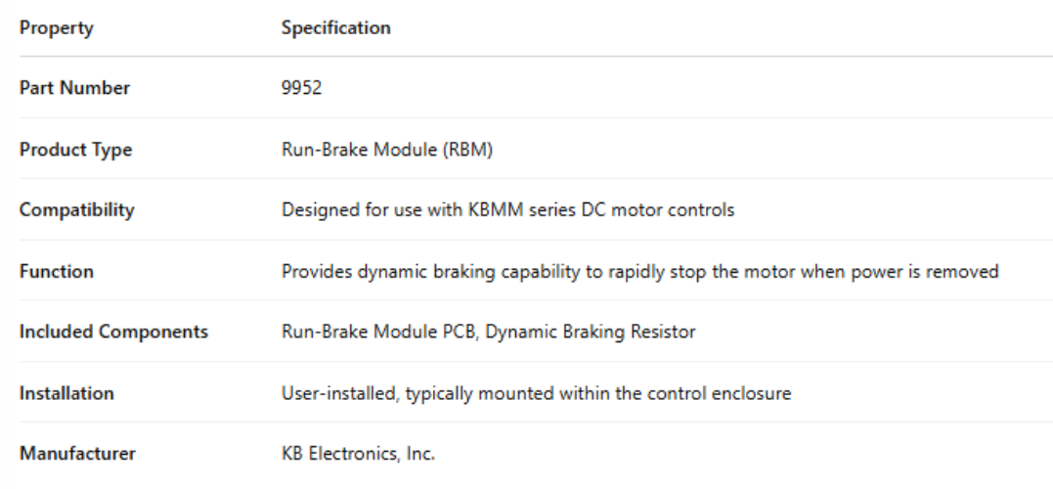This screenshot has width=1053, height=489.
Task: Select the Part Number row label
Action: point(74,88)
